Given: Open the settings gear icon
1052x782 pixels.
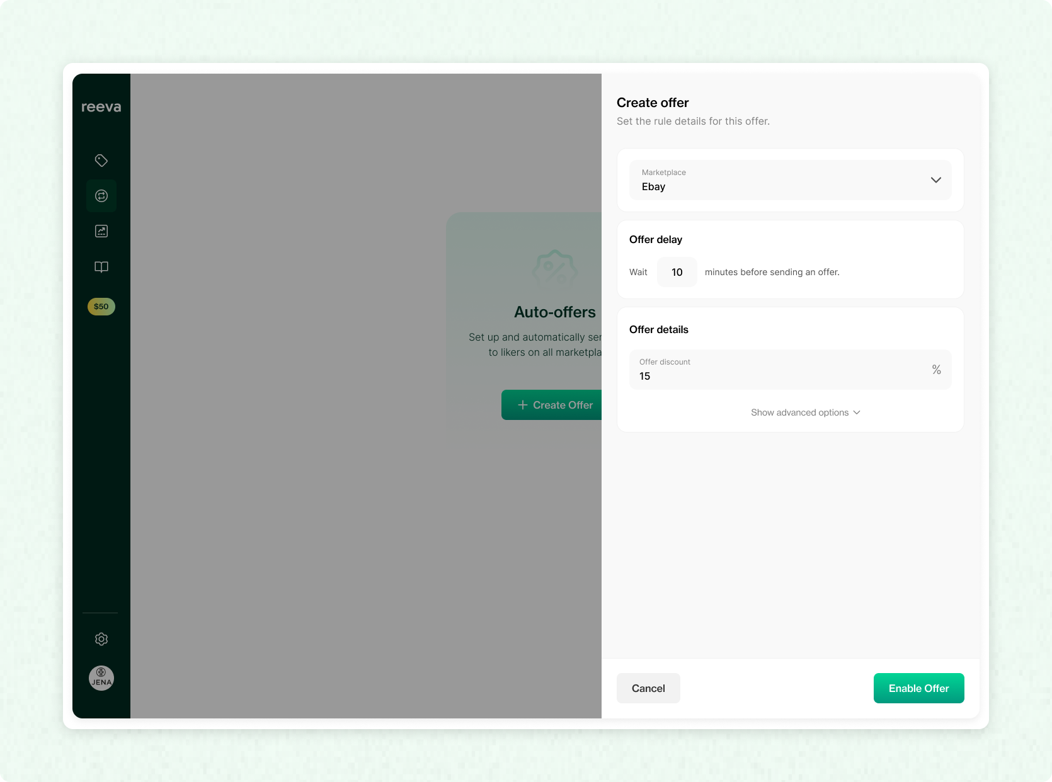Looking at the screenshot, I should click(101, 639).
